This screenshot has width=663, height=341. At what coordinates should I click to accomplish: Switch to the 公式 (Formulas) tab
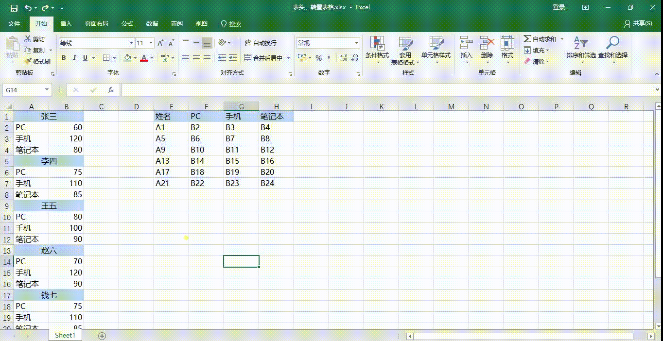(x=127, y=24)
